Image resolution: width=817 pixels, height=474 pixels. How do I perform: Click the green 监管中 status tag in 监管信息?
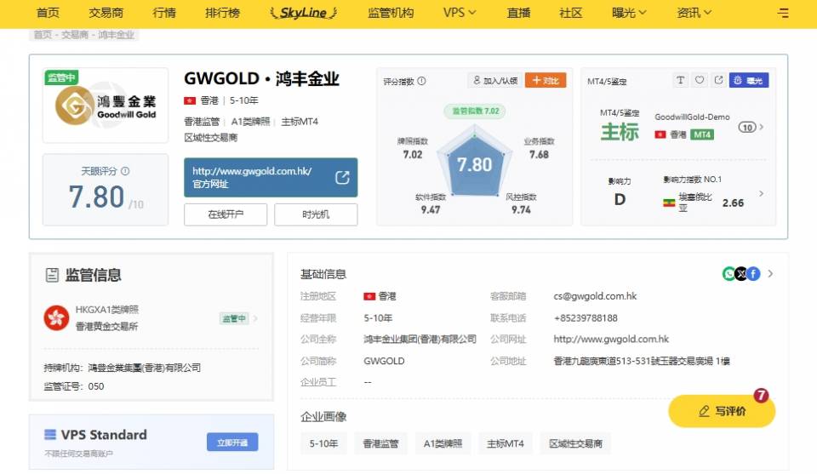tap(234, 318)
